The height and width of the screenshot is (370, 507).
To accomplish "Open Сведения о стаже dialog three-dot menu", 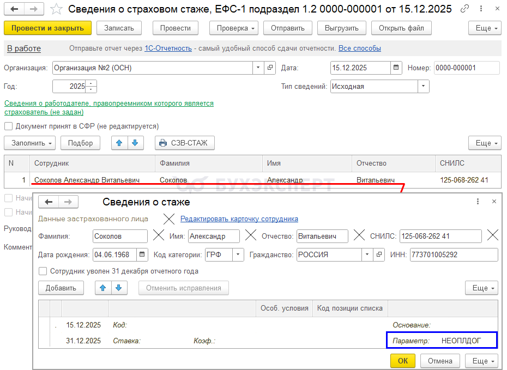I will click(478, 202).
